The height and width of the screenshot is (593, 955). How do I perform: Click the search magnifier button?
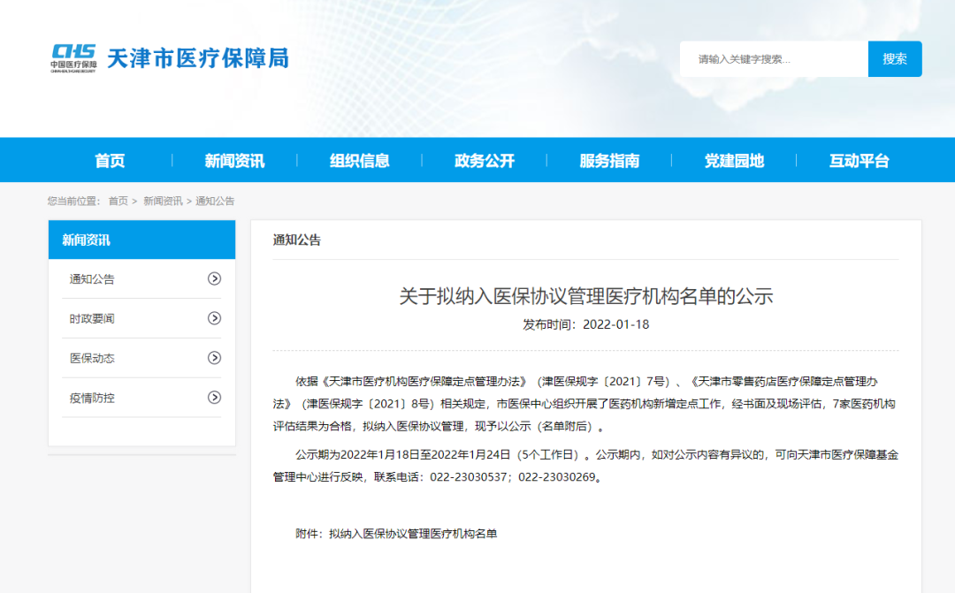[x=895, y=57]
